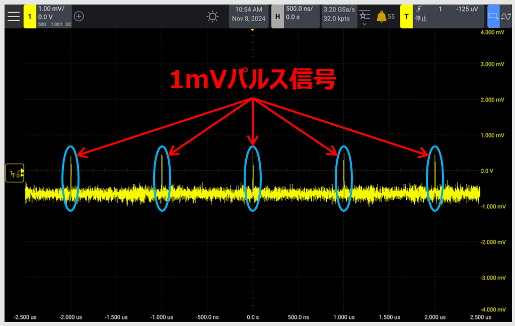Click the 0.0 s time axis label
This screenshot has height=326, width=515.
(253, 317)
